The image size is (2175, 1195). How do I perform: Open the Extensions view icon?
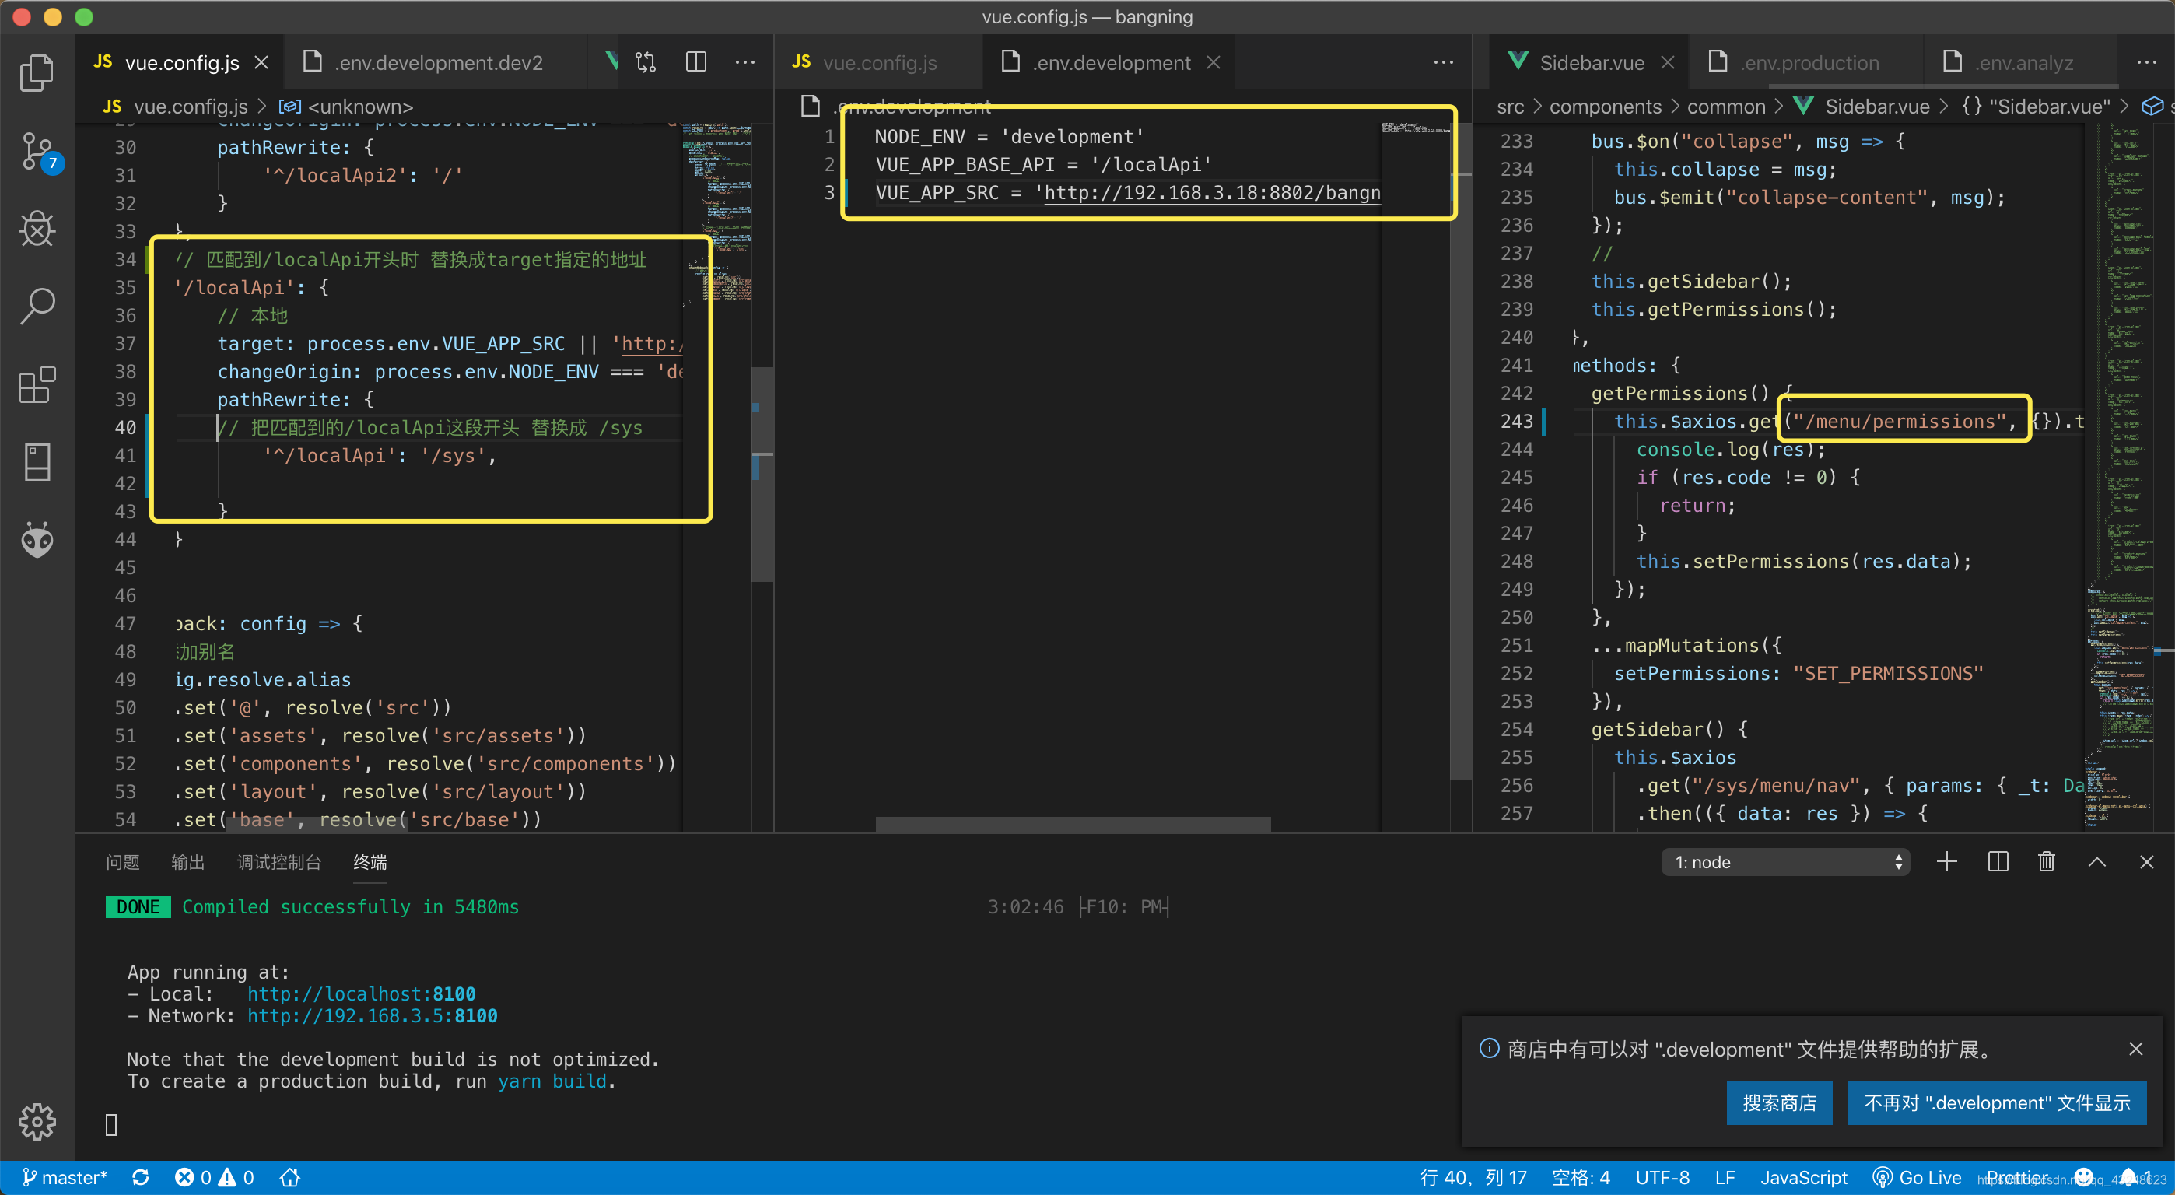(37, 385)
